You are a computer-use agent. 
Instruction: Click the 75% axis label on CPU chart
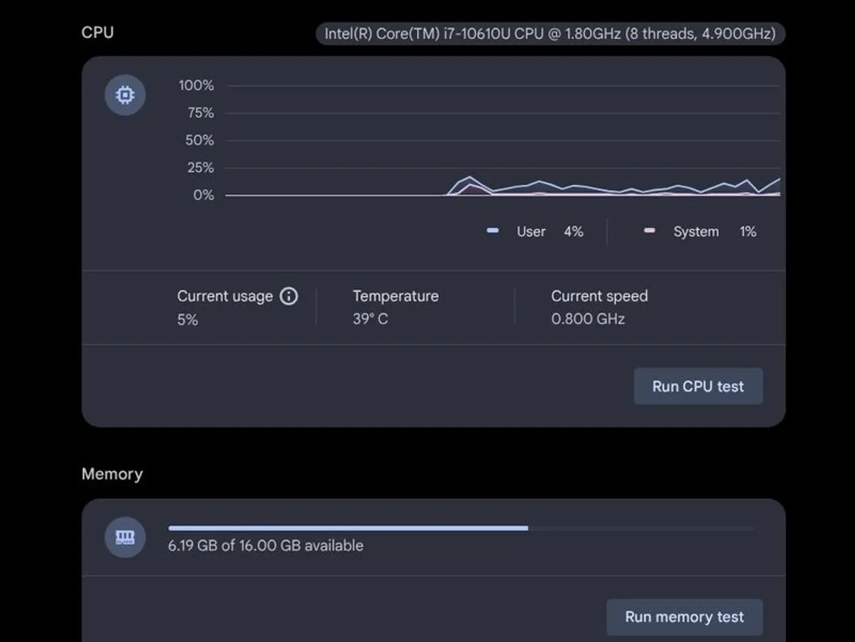199,112
